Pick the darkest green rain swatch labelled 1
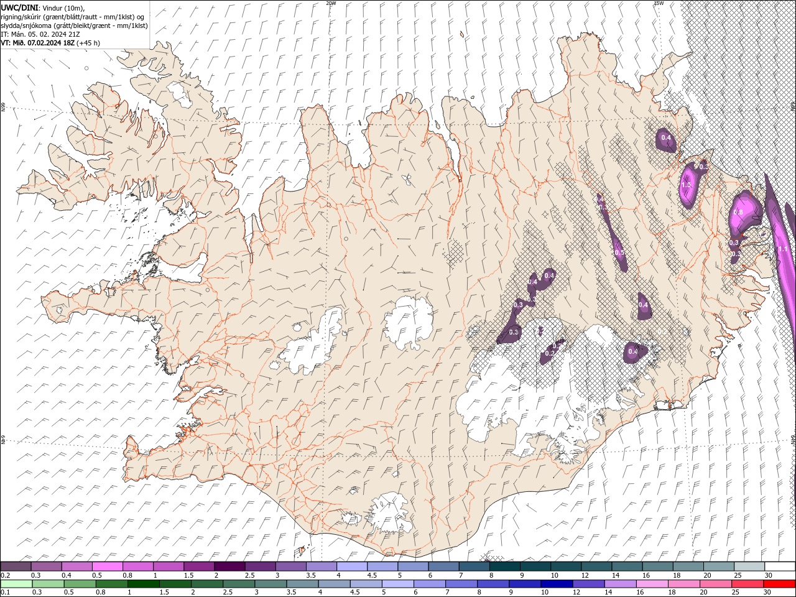 click(x=144, y=584)
